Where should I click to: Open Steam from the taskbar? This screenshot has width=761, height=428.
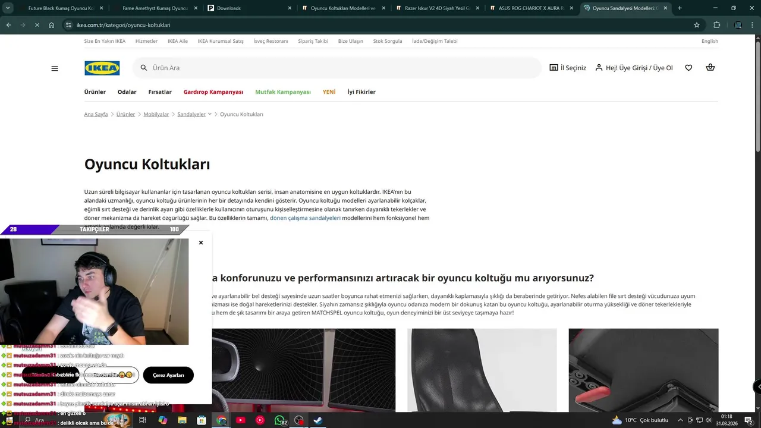[318, 420]
